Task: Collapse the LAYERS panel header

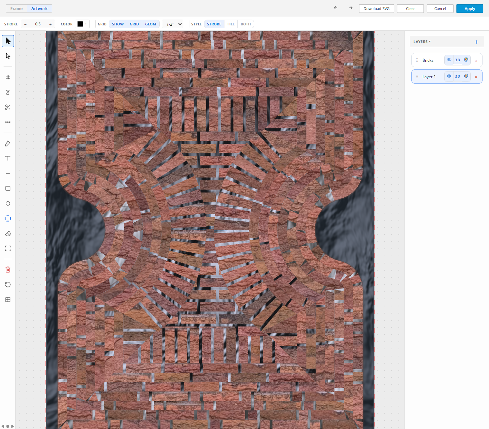Action: click(422, 41)
